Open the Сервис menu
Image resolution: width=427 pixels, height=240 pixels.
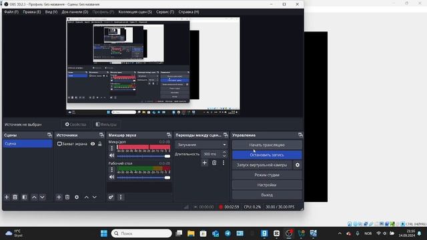[165, 12]
